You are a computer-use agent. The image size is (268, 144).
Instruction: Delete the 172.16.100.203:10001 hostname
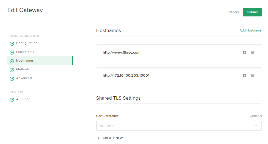tap(244, 75)
